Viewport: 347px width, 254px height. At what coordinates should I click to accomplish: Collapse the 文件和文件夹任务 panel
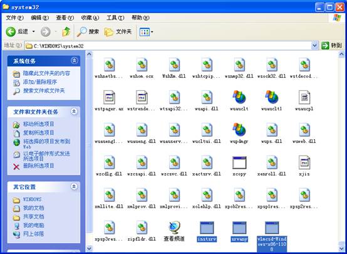[x=74, y=111]
